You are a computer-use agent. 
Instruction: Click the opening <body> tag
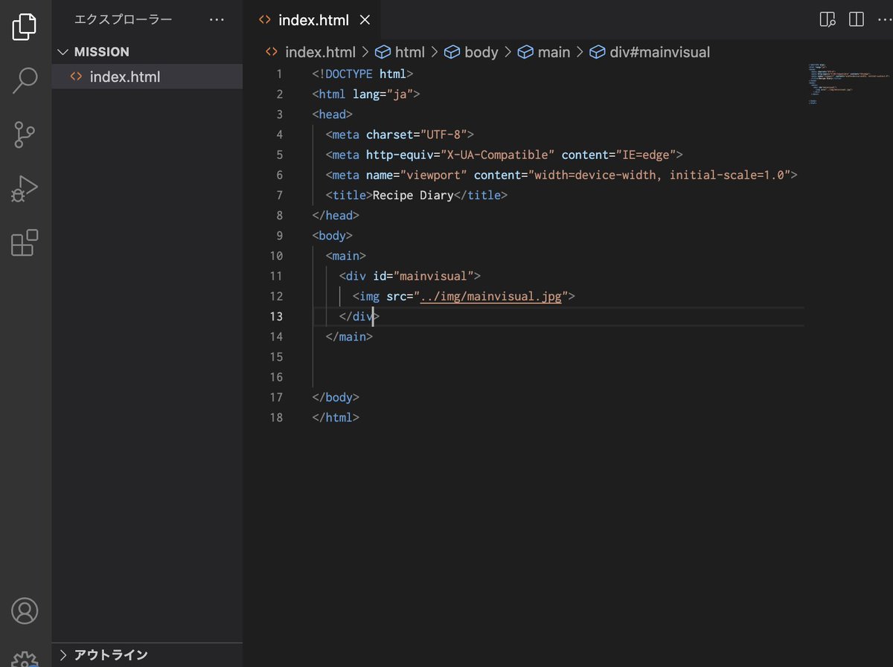pyautogui.click(x=333, y=236)
